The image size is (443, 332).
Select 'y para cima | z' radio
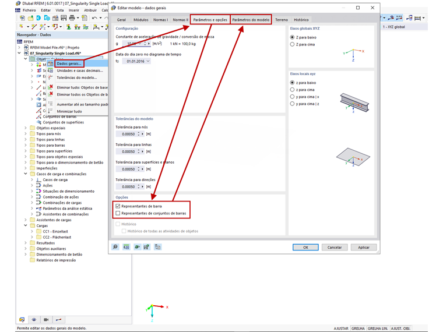pos(292,104)
